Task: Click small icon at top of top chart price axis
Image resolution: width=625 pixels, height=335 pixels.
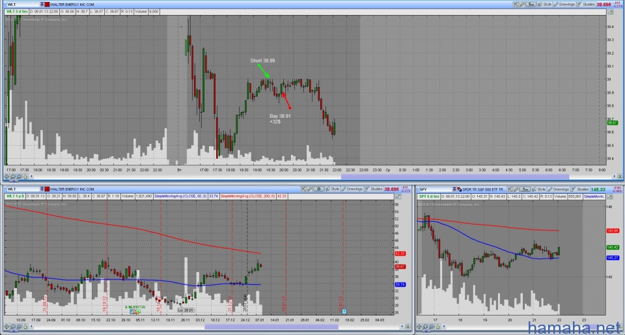Action: (610, 12)
